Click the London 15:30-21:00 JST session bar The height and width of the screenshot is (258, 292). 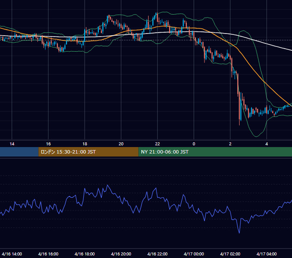(88, 152)
